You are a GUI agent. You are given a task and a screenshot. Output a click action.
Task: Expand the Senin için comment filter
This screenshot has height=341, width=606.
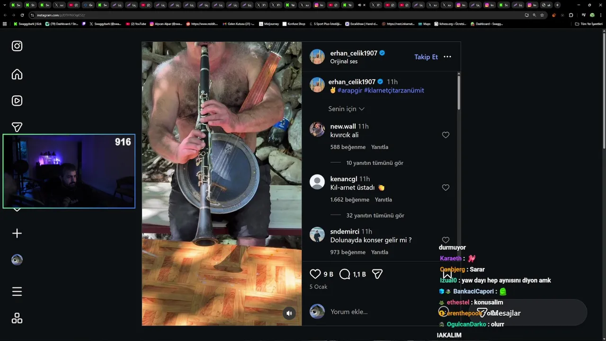tap(347, 109)
